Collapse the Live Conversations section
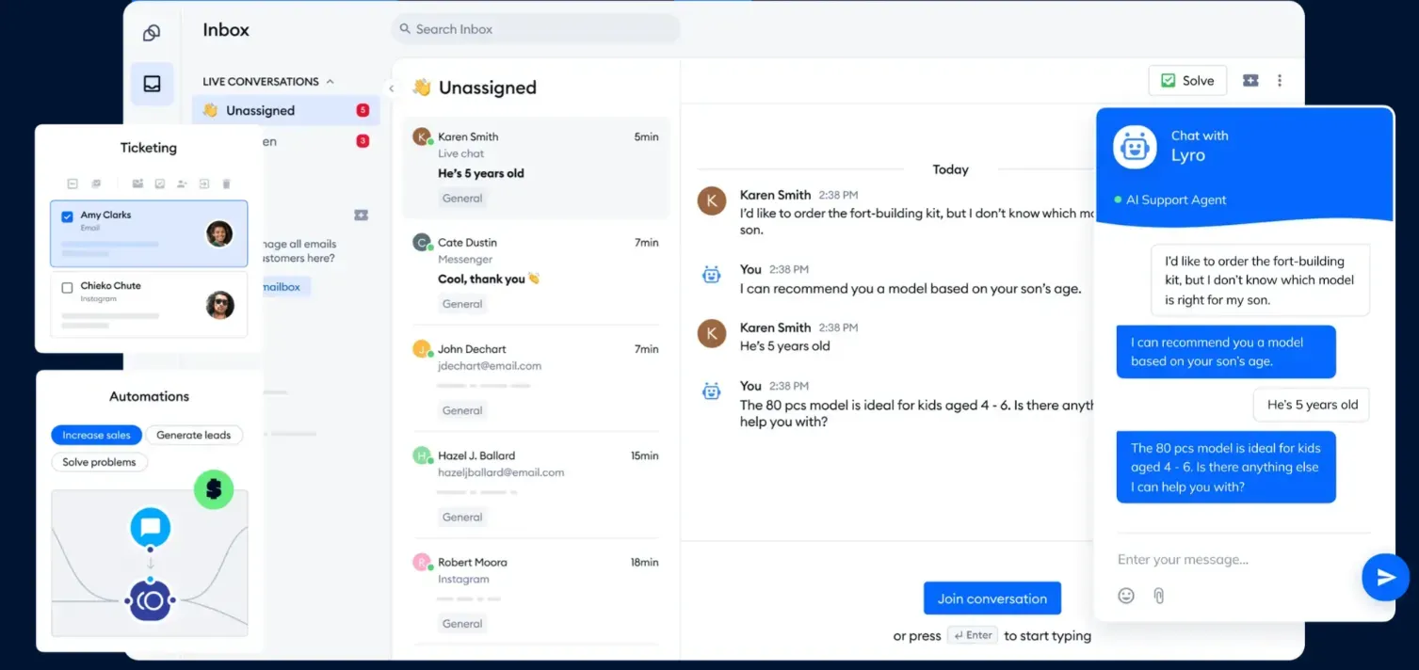Image resolution: width=1419 pixels, height=670 pixels. 330,82
